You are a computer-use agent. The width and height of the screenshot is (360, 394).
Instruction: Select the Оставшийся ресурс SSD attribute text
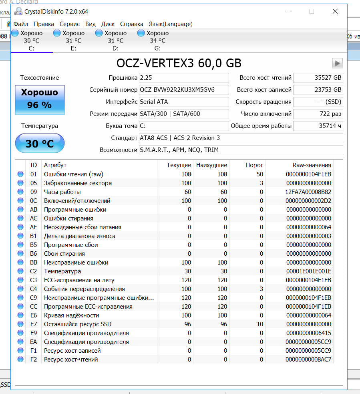78,324
